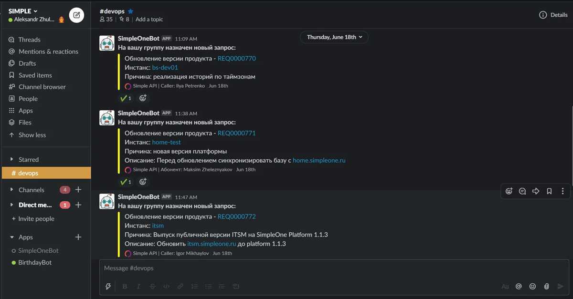This screenshot has height=299, width=573.
Task: Open the channel Details info panel
Action: pos(553,15)
